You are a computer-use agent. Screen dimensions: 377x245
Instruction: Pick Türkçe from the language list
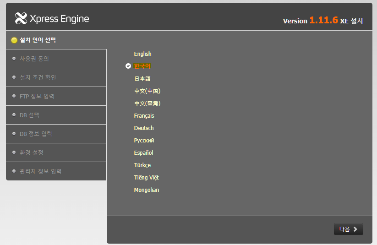point(142,165)
